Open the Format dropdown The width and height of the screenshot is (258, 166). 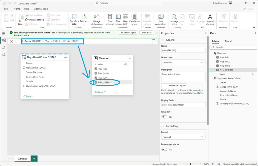click(x=183, y=137)
